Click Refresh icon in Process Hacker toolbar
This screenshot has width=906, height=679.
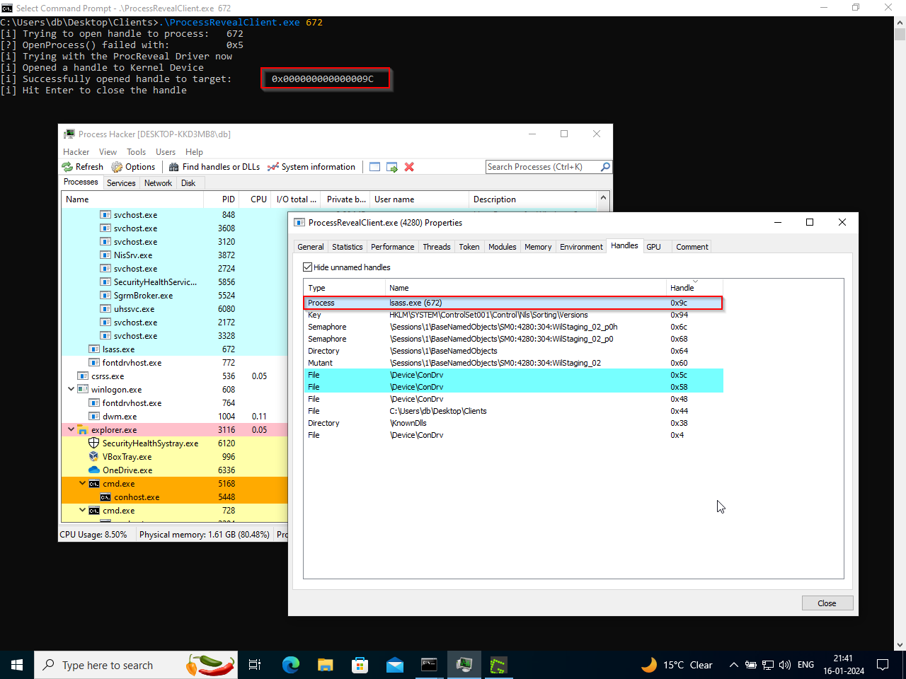[67, 167]
